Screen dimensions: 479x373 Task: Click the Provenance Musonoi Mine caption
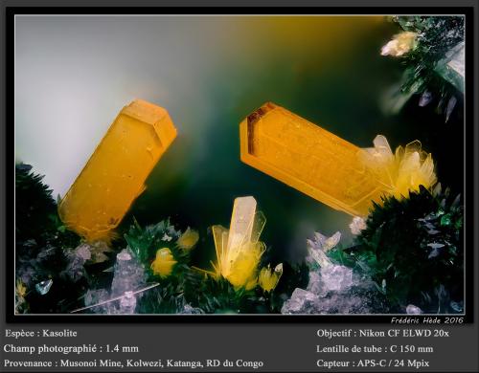coord(133,363)
